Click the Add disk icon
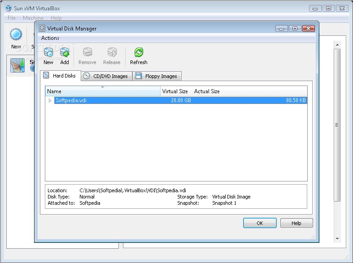The height and width of the screenshot is (263, 353). click(65, 52)
